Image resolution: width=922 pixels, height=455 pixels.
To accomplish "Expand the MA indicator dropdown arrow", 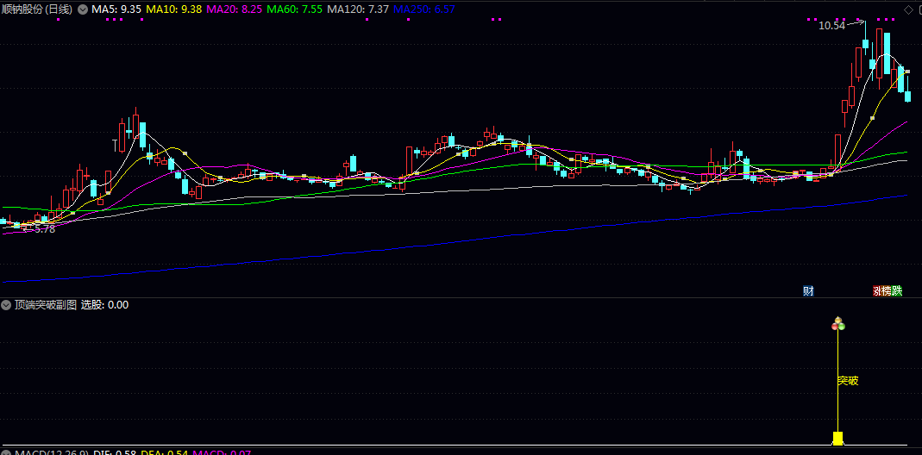I will pyautogui.click(x=82, y=9).
